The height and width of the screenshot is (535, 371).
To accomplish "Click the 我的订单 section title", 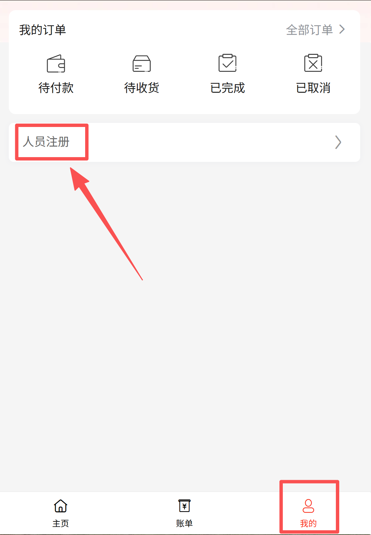I will tap(43, 30).
